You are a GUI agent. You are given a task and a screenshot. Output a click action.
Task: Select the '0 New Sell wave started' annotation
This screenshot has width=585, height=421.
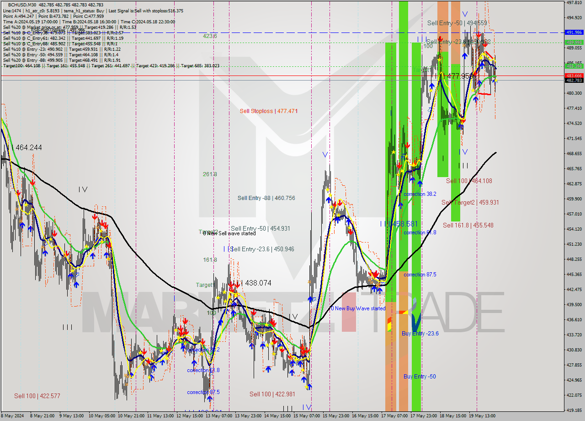coord(229,233)
